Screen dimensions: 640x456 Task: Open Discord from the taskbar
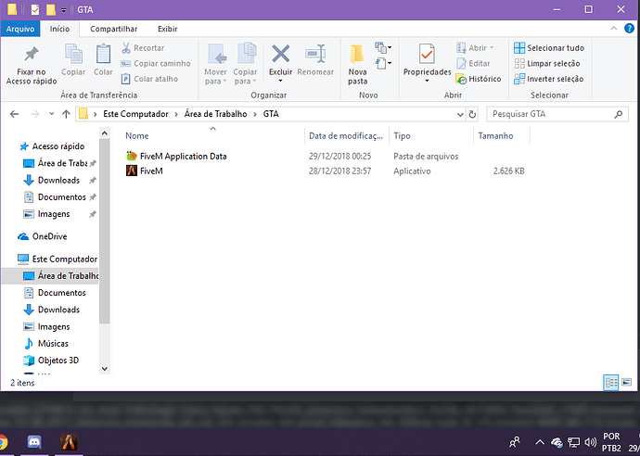point(34,442)
